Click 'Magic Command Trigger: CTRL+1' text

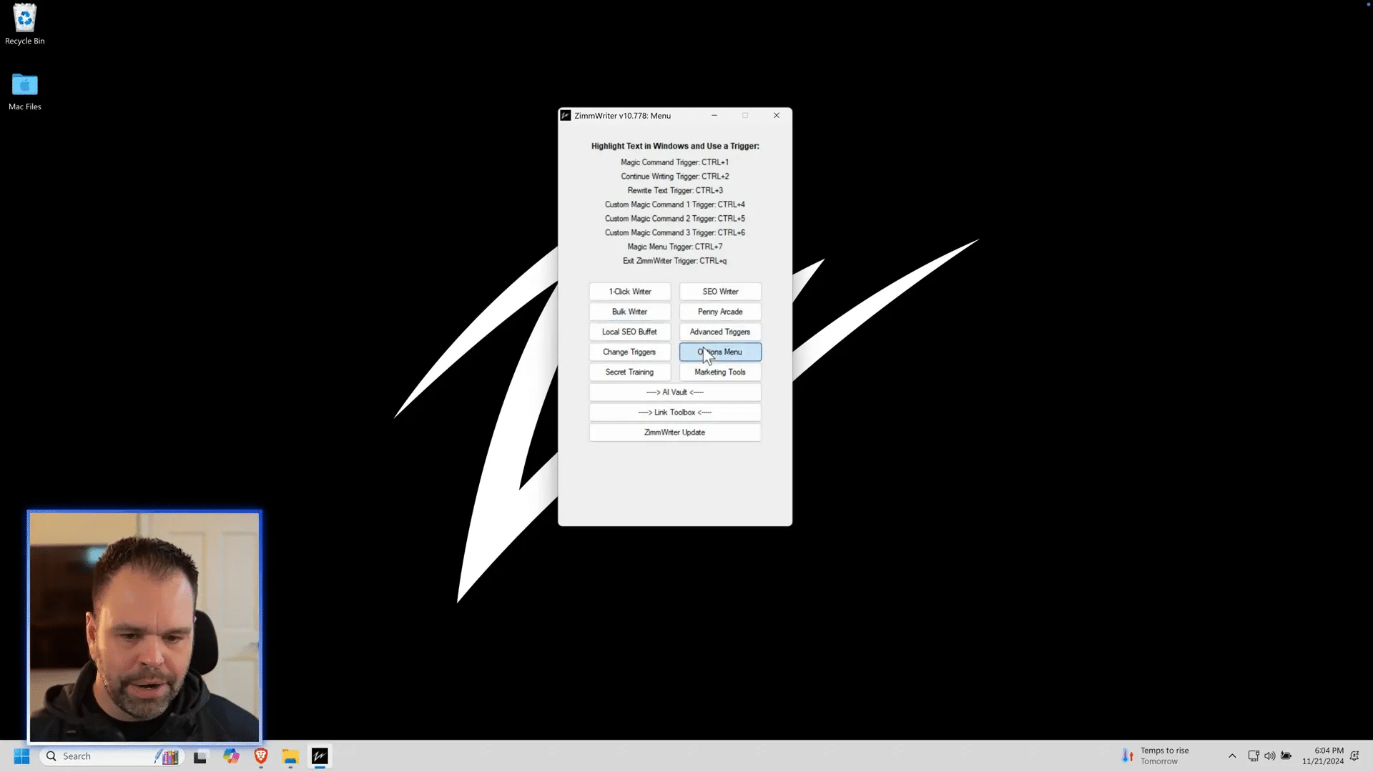[x=675, y=162]
